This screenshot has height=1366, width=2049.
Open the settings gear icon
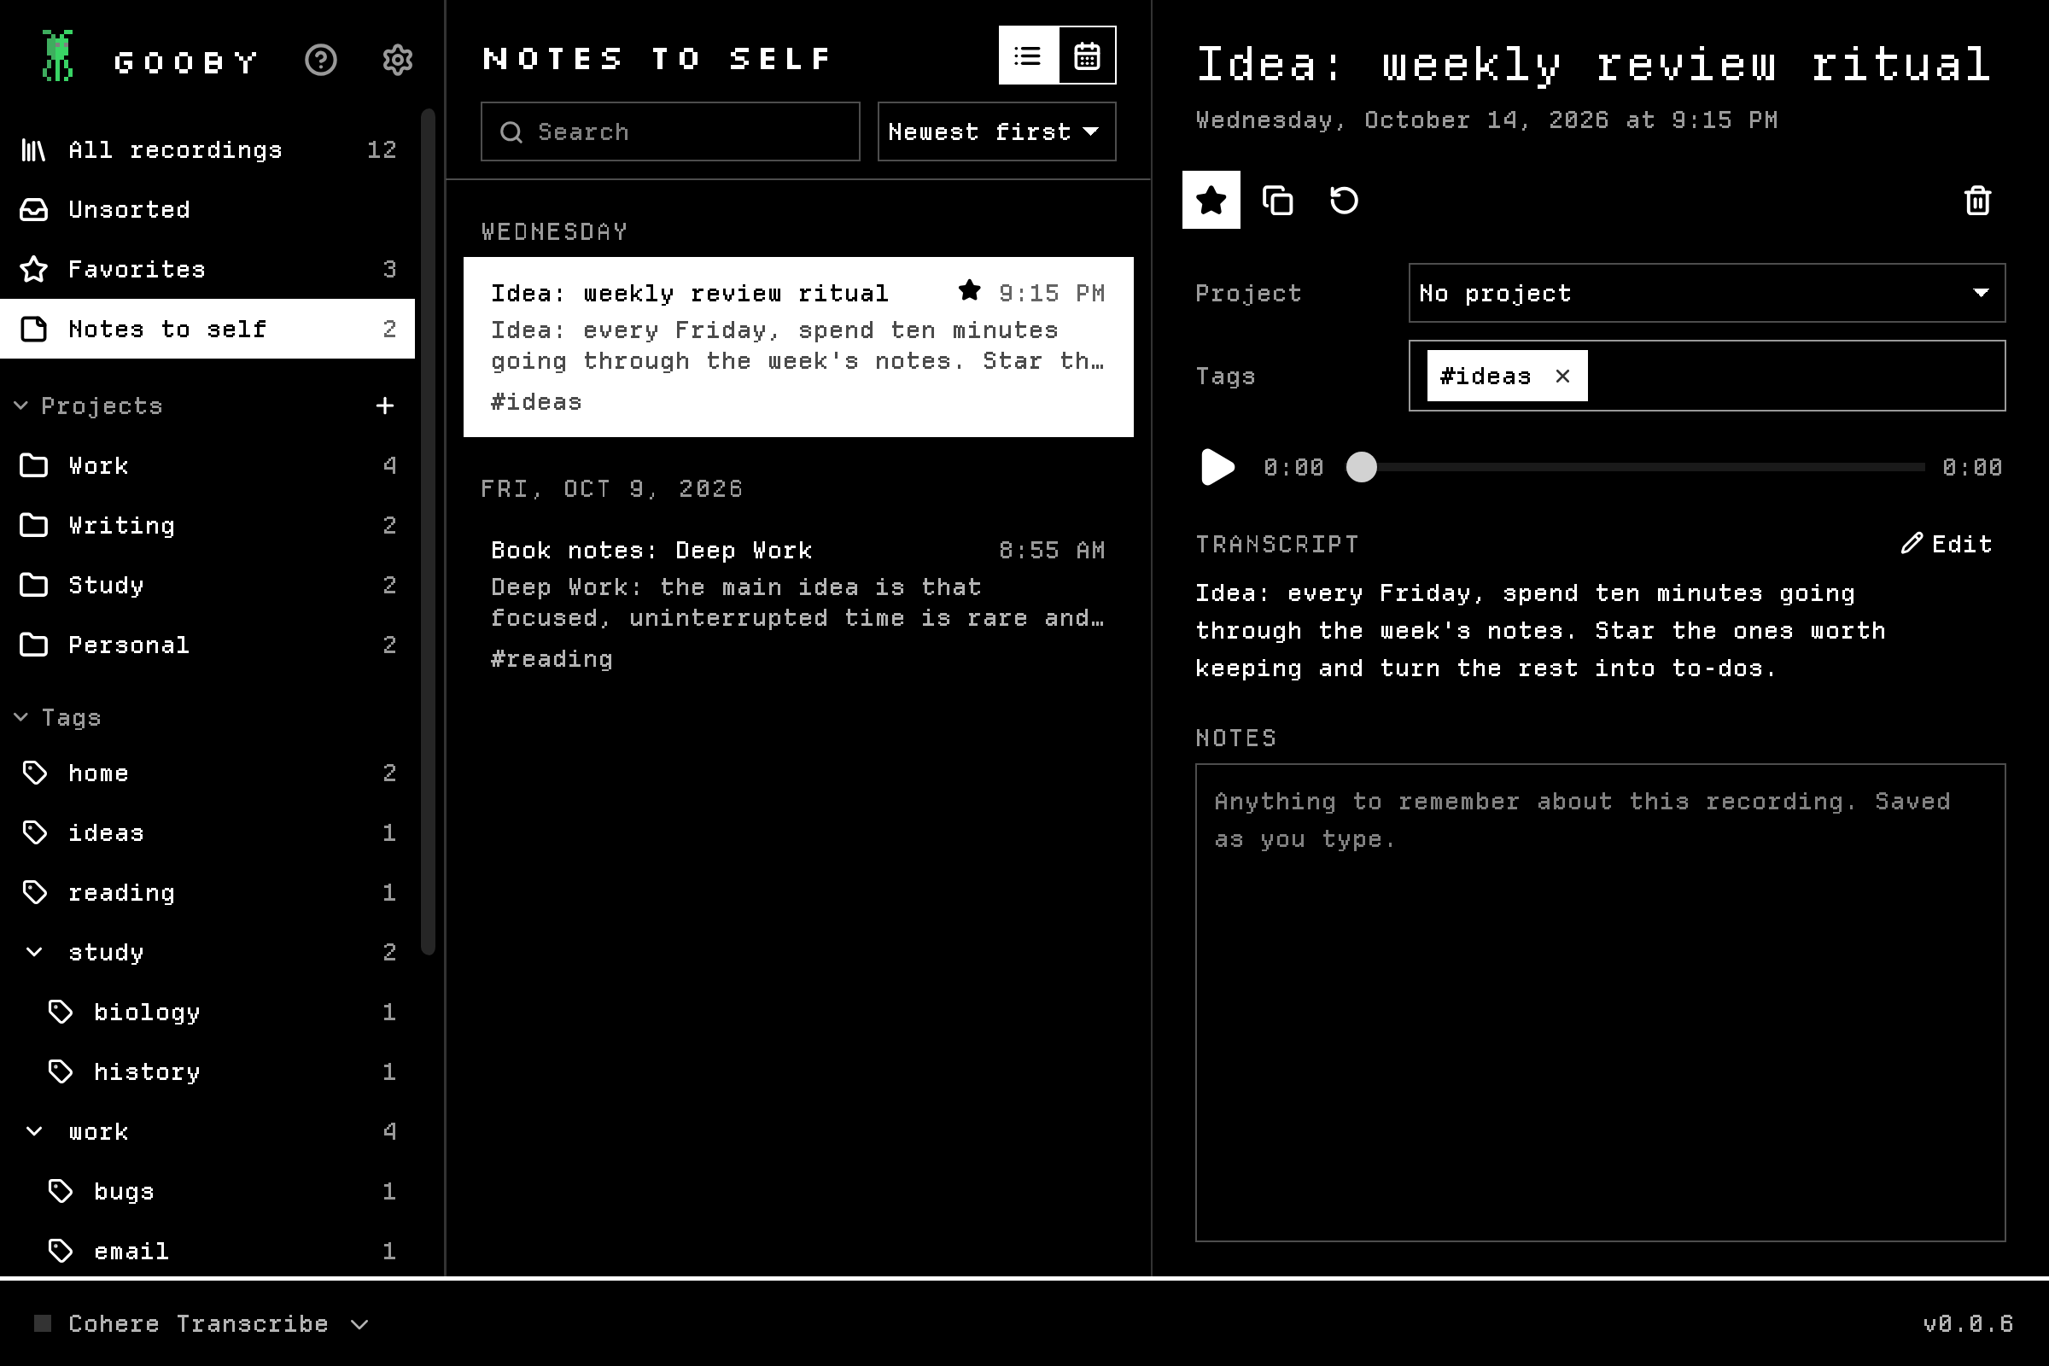(x=397, y=60)
